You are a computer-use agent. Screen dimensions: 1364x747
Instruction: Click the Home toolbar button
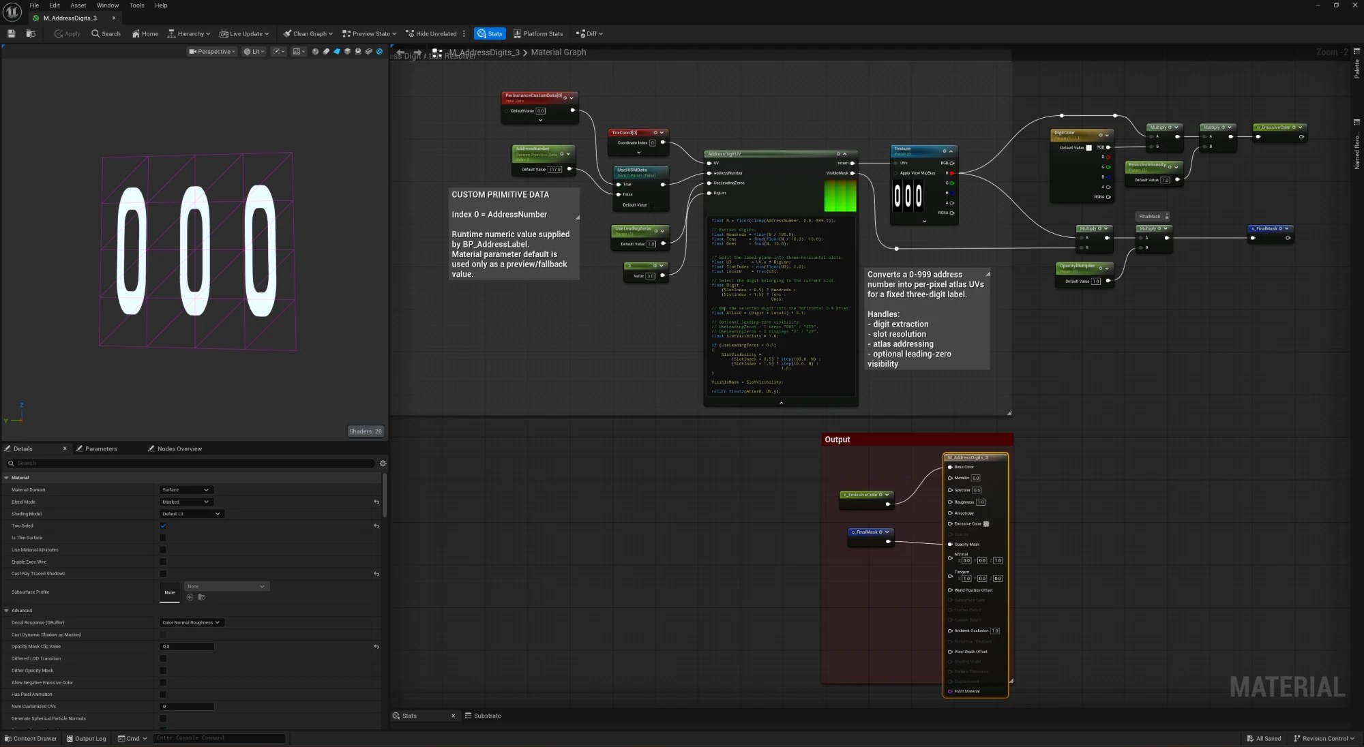pyautogui.click(x=145, y=33)
